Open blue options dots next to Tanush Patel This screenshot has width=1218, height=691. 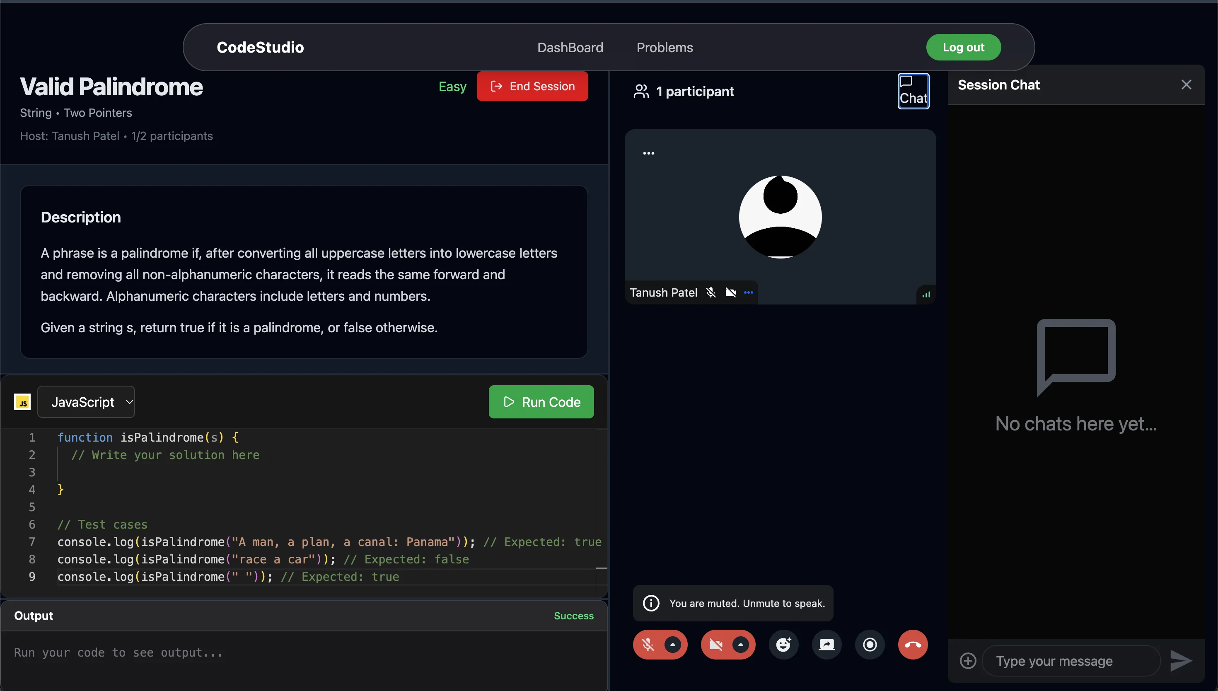click(748, 292)
